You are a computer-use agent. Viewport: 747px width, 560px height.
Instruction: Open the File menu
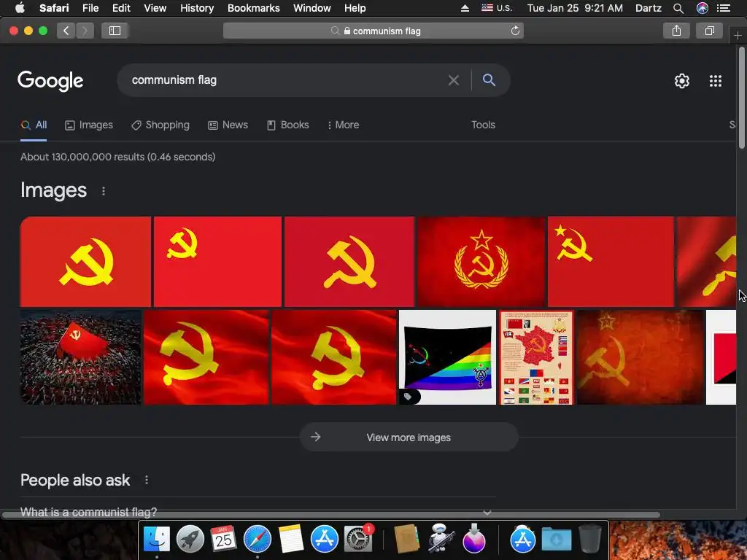(x=90, y=8)
